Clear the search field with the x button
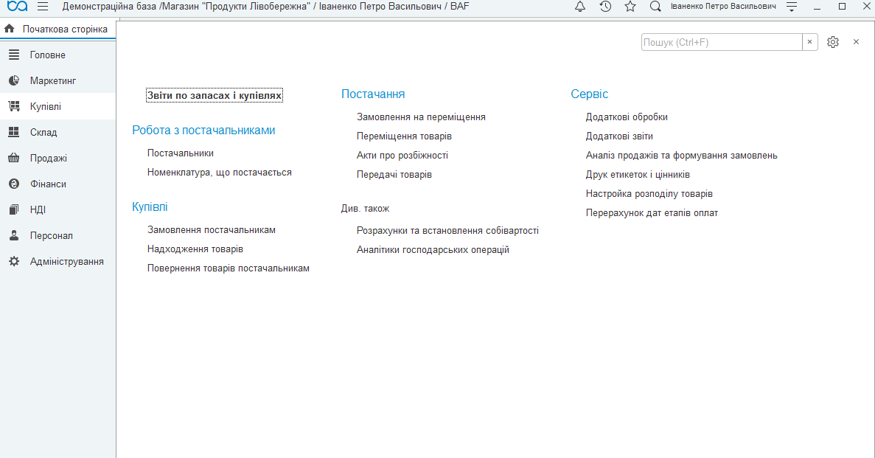The height and width of the screenshot is (458, 875). [809, 42]
